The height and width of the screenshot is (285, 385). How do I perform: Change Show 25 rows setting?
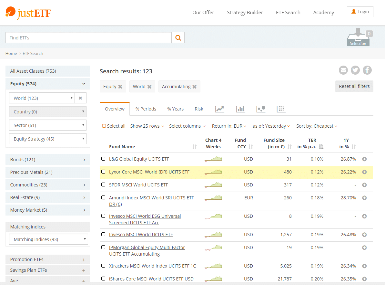click(147, 126)
